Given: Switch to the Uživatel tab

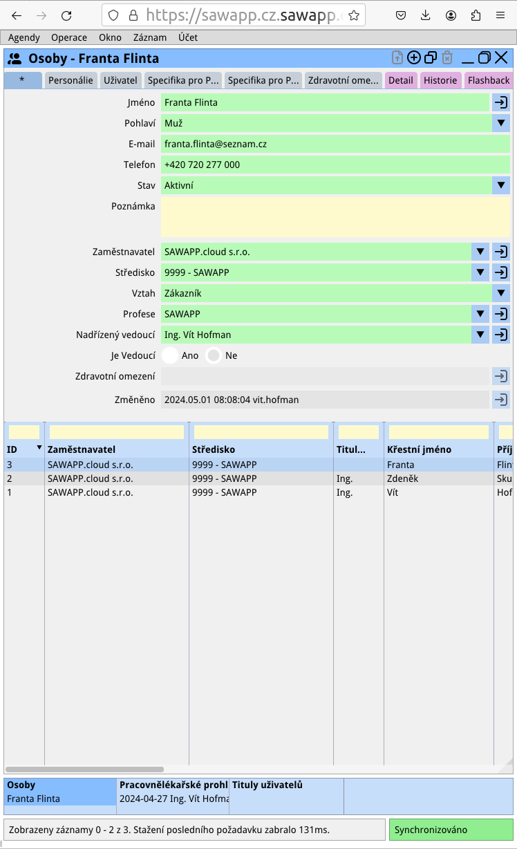Looking at the screenshot, I should [121, 80].
